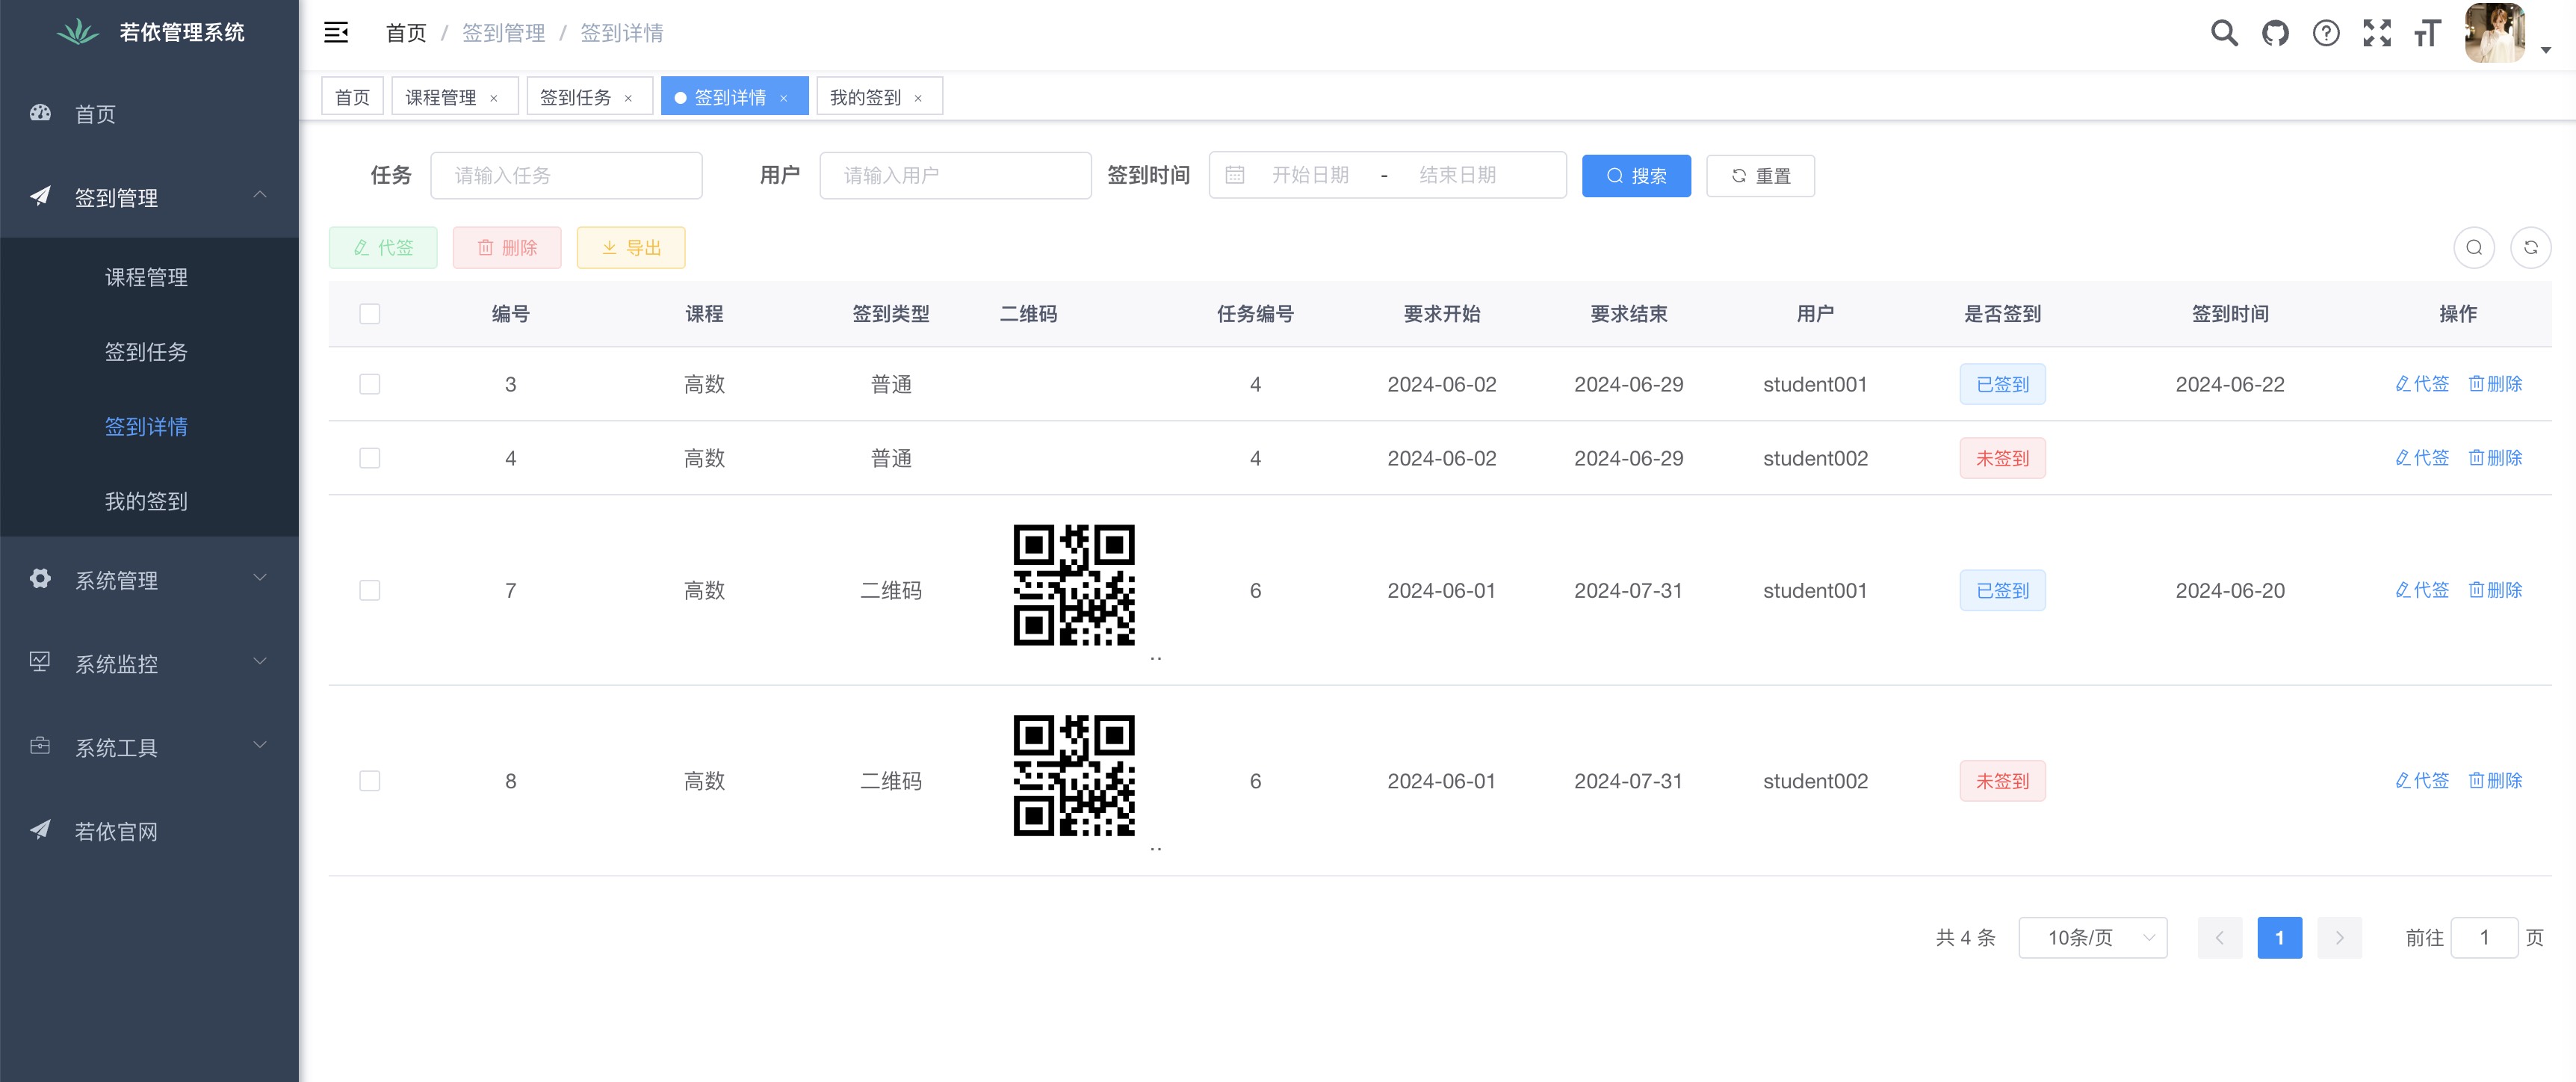2576x1082 pixels.
Task: Click 代签 for row 编号 4
Action: 2422,458
